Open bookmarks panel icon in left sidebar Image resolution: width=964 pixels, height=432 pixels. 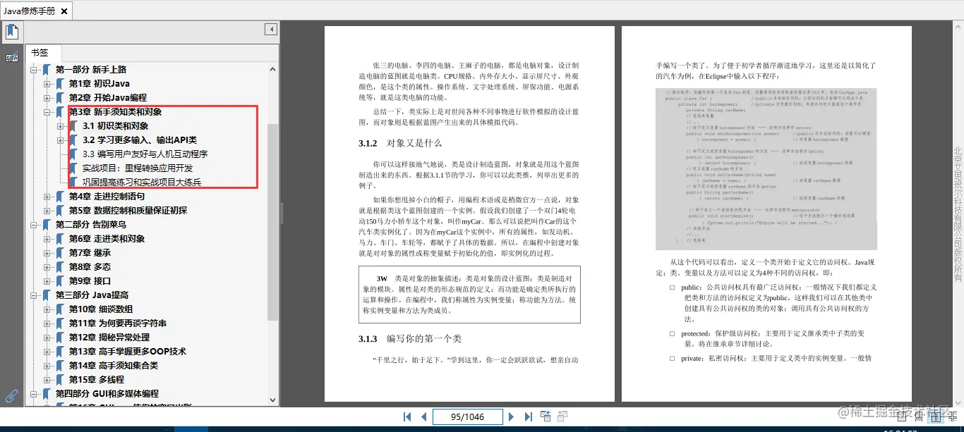click(x=10, y=31)
